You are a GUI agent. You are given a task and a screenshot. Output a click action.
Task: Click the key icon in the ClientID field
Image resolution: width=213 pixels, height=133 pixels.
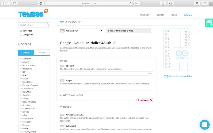tap(150, 74)
